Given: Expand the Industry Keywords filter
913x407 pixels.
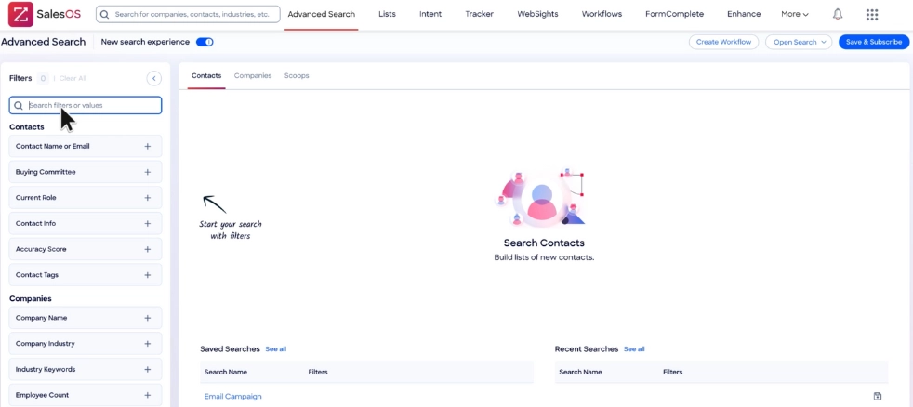Looking at the screenshot, I should tap(85, 369).
